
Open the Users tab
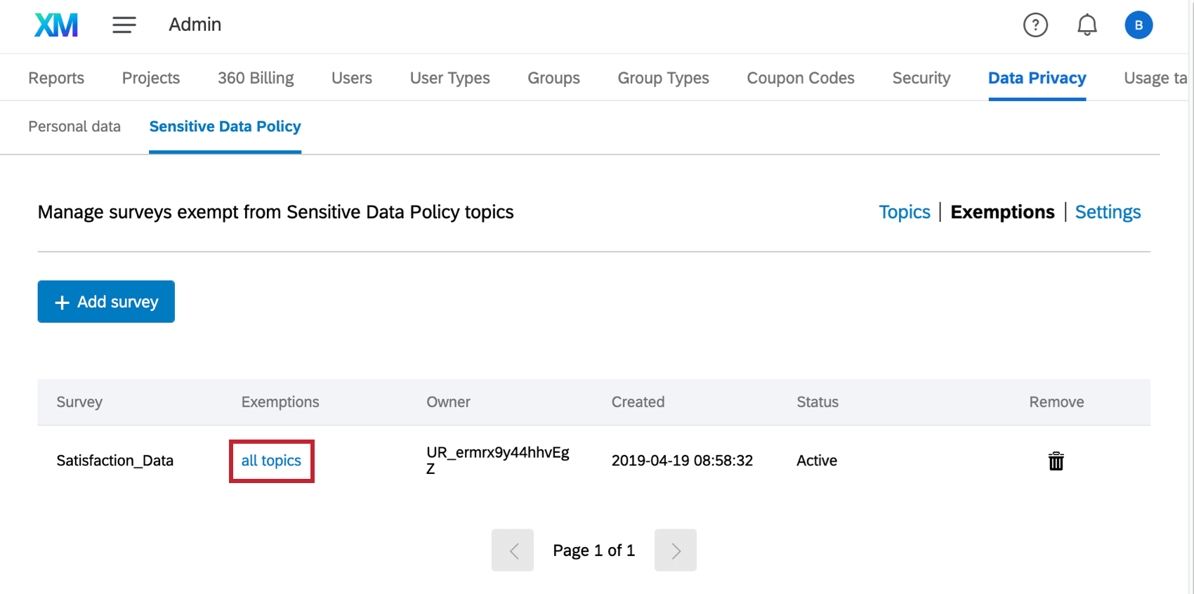pos(352,78)
